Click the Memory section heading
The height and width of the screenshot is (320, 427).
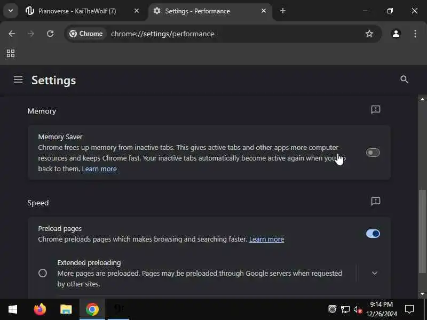(x=42, y=111)
